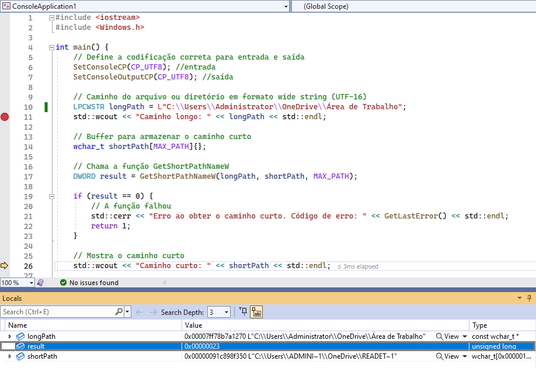Click the green No issues found checkmark
This screenshot has height=368, width=536.
(x=63, y=283)
